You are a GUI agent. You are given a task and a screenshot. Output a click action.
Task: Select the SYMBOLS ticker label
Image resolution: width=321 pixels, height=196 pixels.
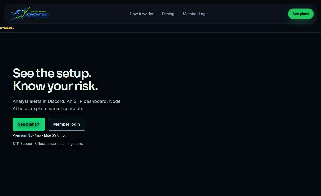[x=7, y=28]
